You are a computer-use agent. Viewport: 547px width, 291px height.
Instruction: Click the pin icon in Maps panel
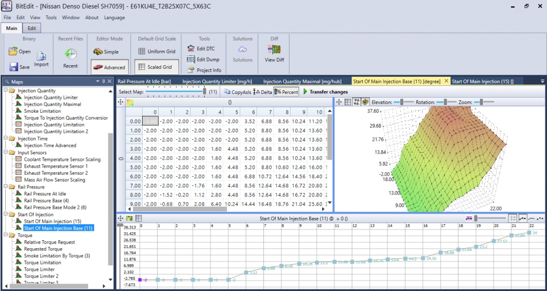pyautogui.click(x=103, y=82)
